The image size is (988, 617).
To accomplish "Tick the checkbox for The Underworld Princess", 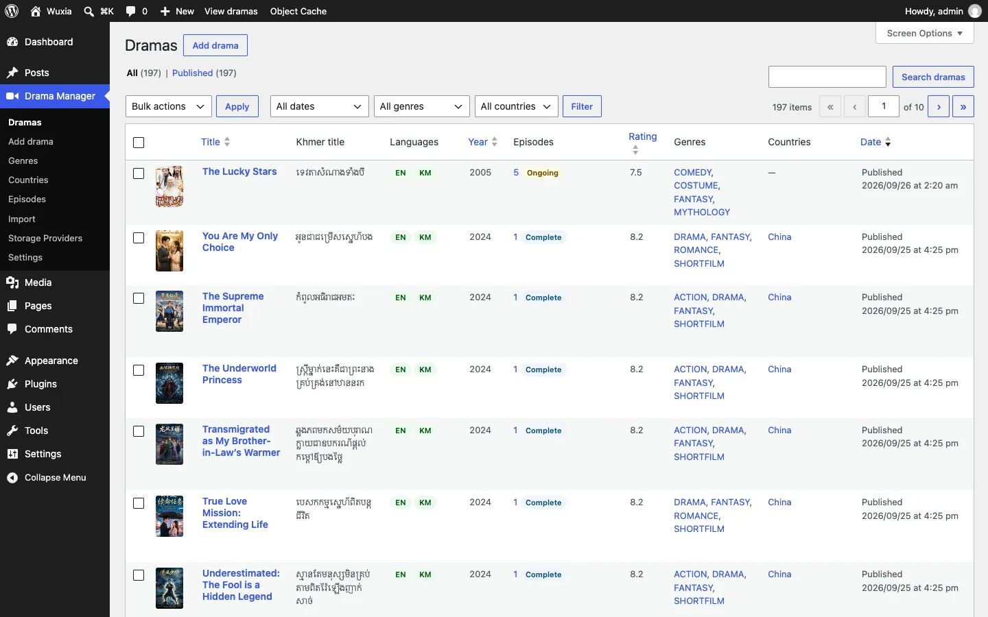I will [x=139, y=370].
